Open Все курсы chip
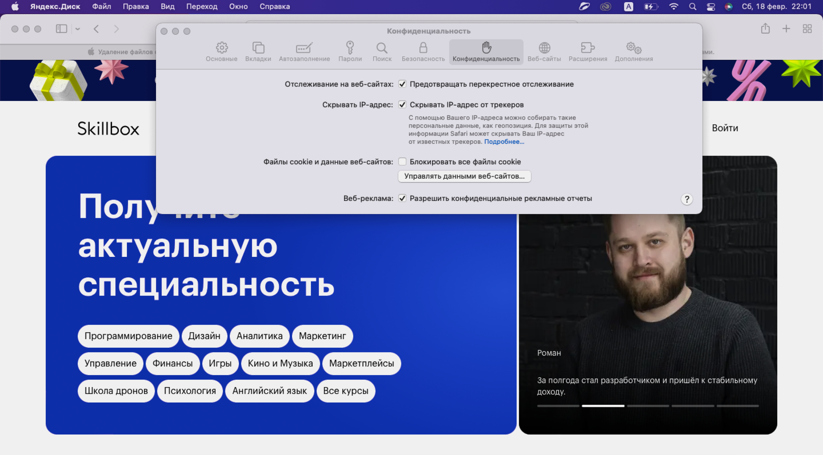823x455 pixels. 346,391
